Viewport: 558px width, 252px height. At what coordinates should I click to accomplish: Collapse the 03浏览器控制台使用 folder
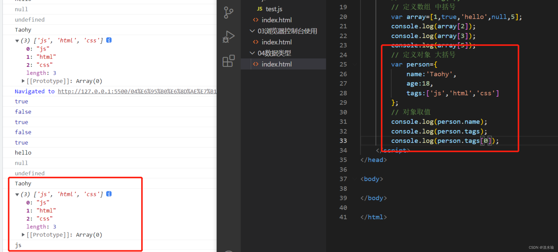[x=252, y=31]
